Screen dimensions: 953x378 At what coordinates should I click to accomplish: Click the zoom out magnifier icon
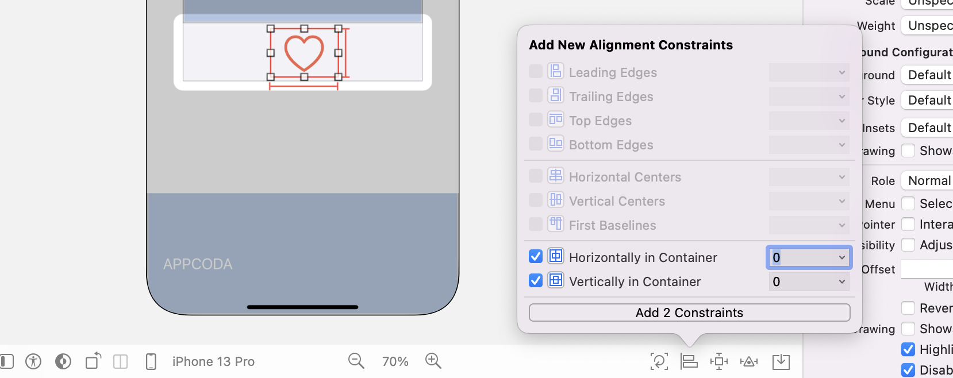(x=356, y=361)
